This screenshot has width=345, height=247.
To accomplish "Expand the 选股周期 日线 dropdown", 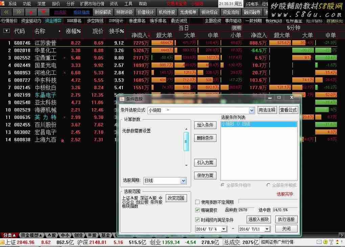I will coord(183,181).
